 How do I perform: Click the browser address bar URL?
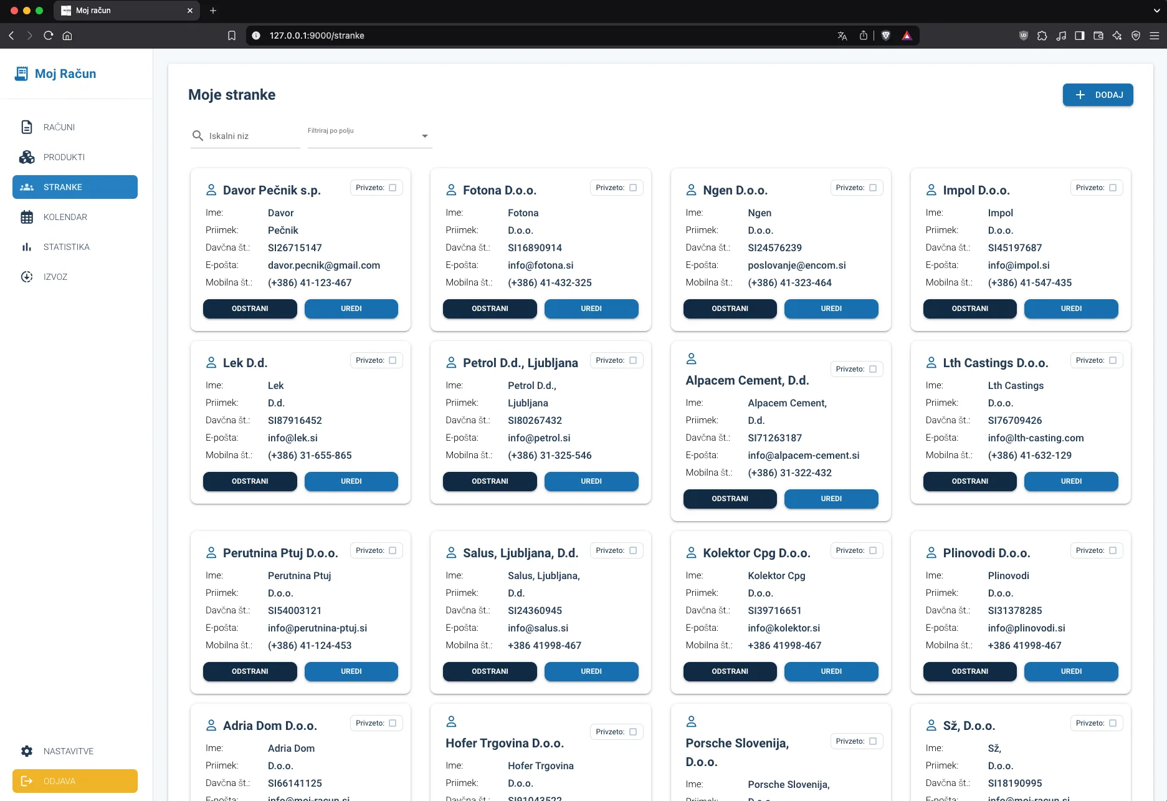coord(317,36)
